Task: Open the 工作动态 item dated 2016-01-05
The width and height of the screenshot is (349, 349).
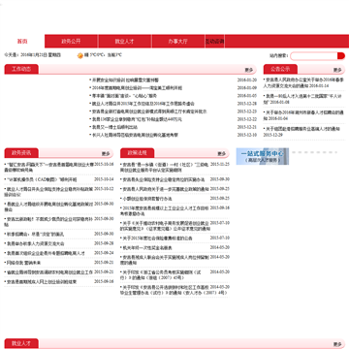Action: click(123, 96)
